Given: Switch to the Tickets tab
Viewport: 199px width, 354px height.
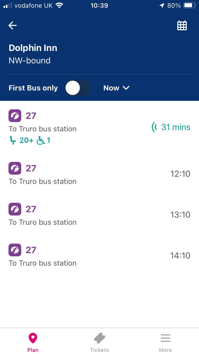Looking at the screenshot, I should tap(99, 342).
